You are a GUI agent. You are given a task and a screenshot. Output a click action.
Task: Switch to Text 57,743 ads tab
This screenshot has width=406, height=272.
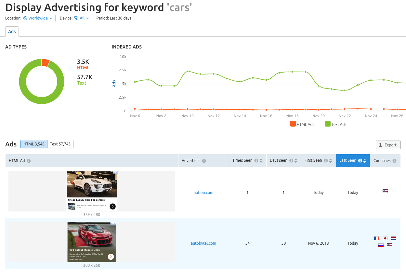point(60,144)
